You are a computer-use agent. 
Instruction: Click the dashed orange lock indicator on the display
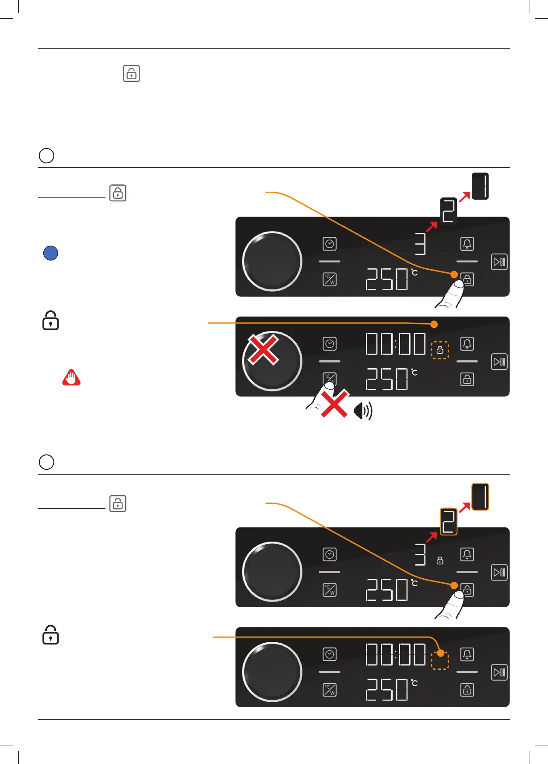point(440,350)
